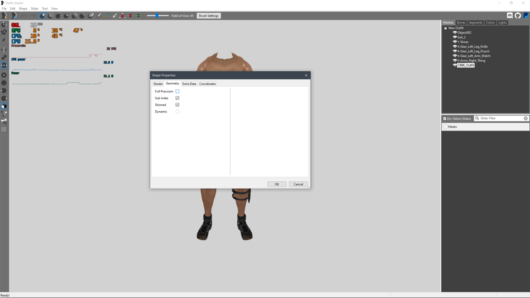Image resolution: width=530 pixels, height=298 pixels.
Task: Select the Move brush tool
Action: pyautogui.click(x=74, y=16)
